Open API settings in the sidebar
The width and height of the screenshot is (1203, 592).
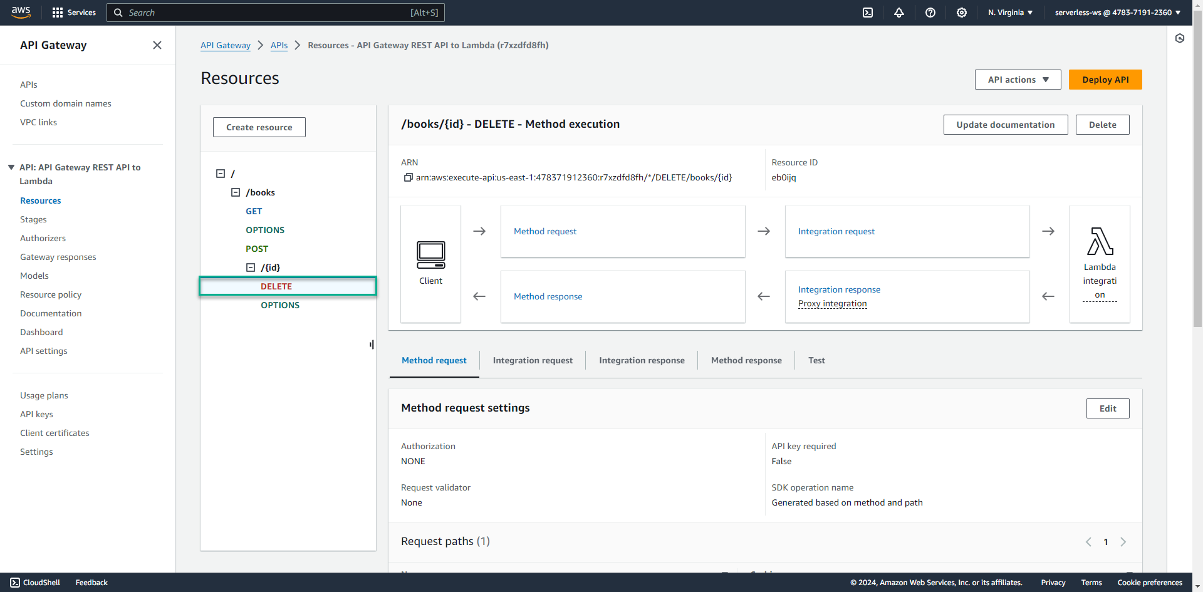click(x=44, y=351)
